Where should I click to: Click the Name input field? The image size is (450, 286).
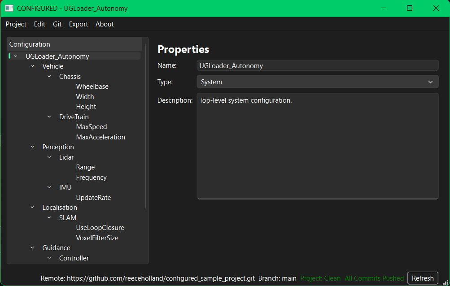(317, 65)
